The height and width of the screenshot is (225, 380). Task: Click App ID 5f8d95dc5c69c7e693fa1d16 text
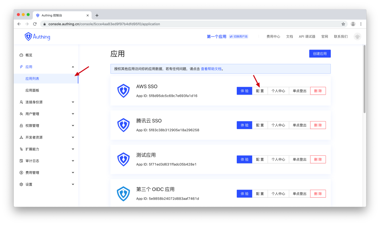(x=167, y=96)
